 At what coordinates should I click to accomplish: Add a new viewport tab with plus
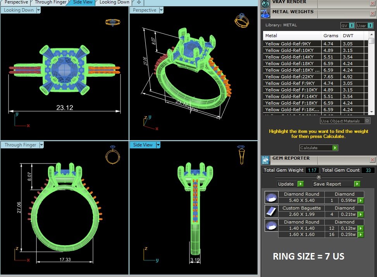[x=139, y=2]
